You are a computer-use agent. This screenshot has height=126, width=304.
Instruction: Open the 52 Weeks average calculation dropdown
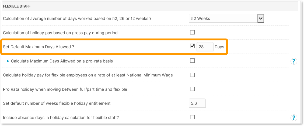(226, 18)
